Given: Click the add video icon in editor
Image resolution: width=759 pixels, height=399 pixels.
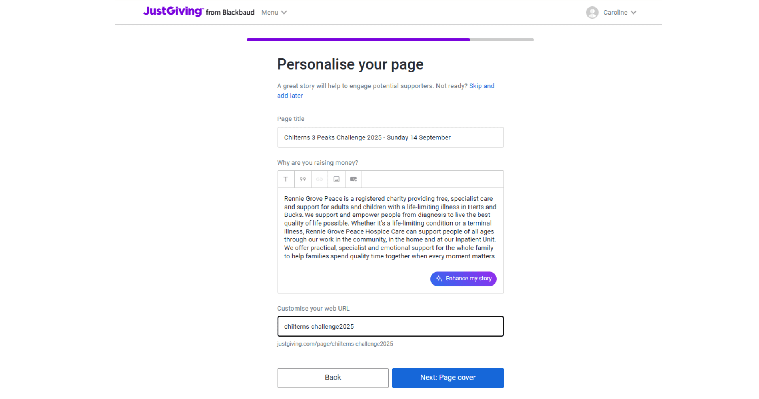Looking at the screenshot, I should [x=353, y=179].
